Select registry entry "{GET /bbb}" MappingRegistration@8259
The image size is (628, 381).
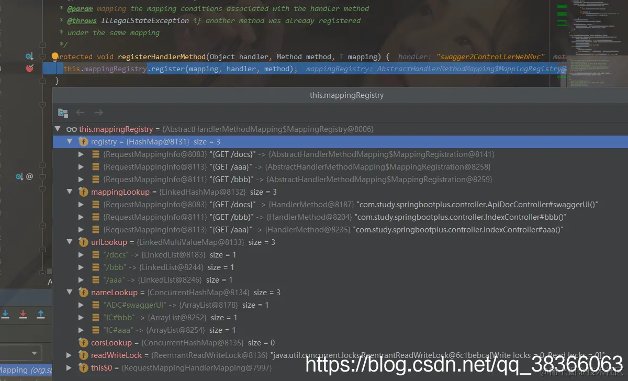(340, 180)
